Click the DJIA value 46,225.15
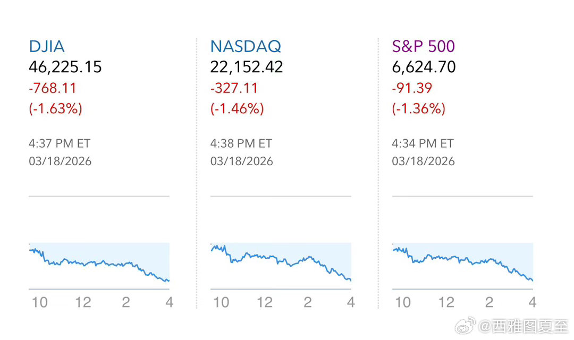Screen dimensions: 574x340 point(65,67)
